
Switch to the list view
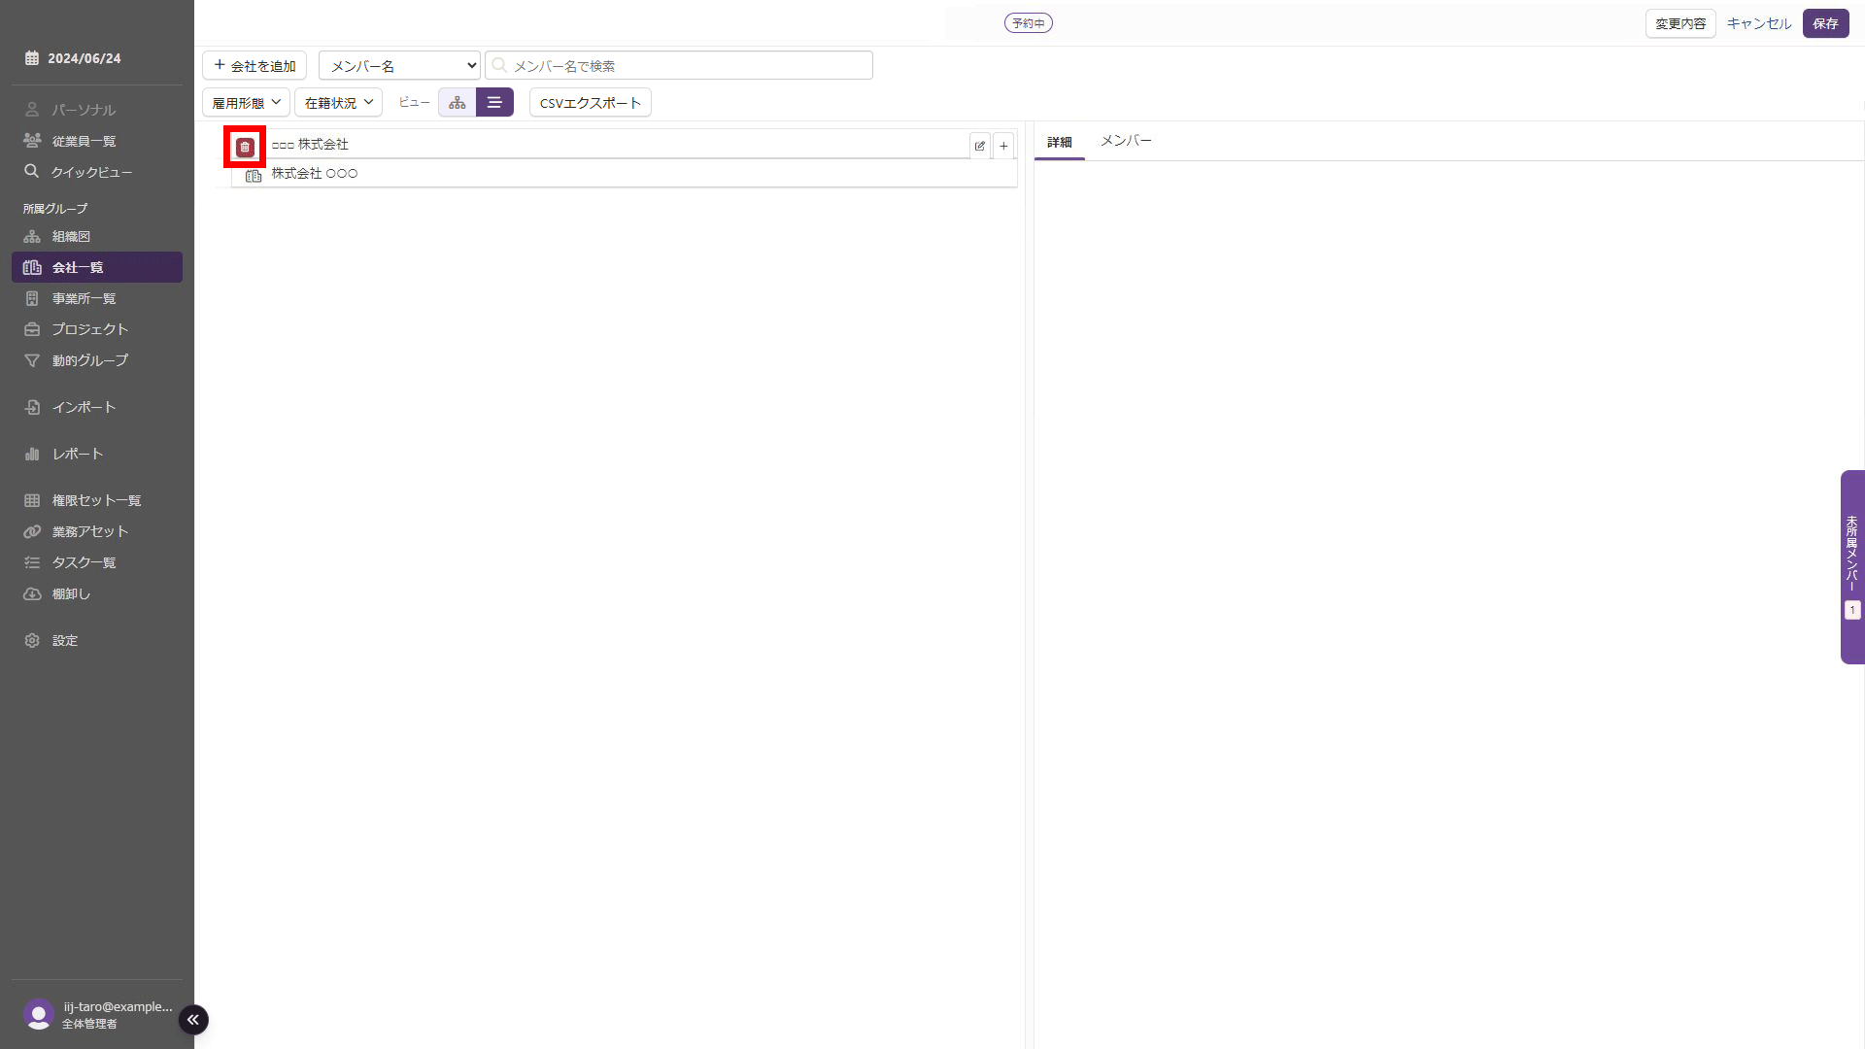(494, 102)
